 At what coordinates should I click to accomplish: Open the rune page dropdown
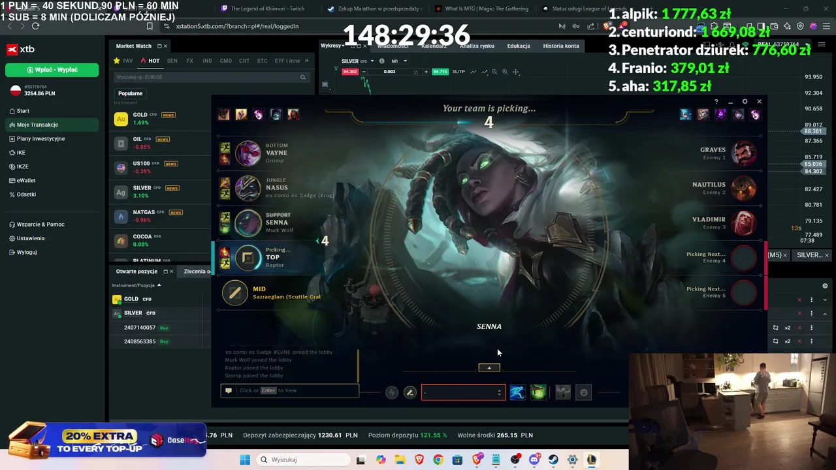pyautogui.click(x=462, y=392)
